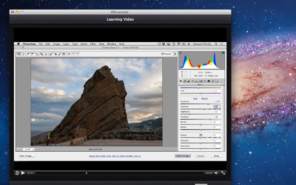Click the Exposure value field
The image size is (296, 185).
click(x=217, y=101)
